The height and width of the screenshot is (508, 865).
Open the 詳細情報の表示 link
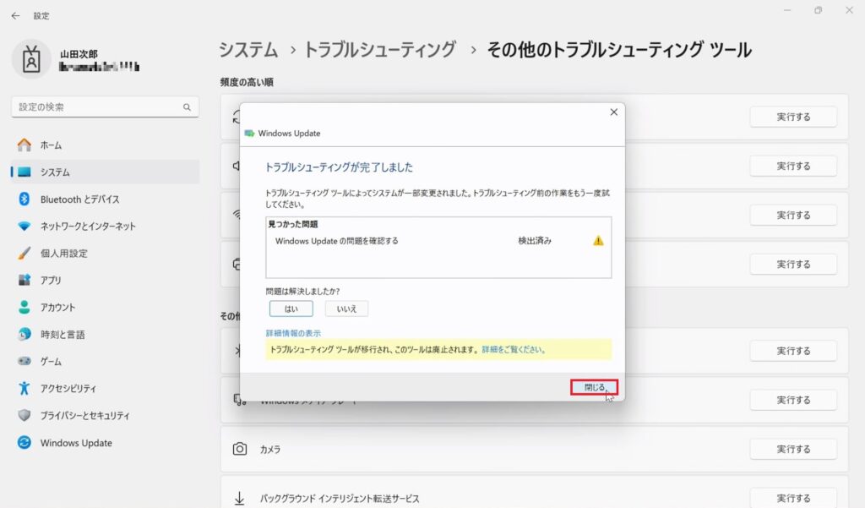(x=293, y=334)
